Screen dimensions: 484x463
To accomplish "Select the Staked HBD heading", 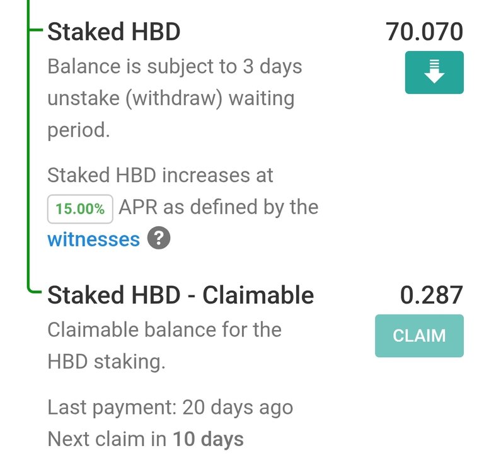I will pyautogui.click(x=114, y=31).
